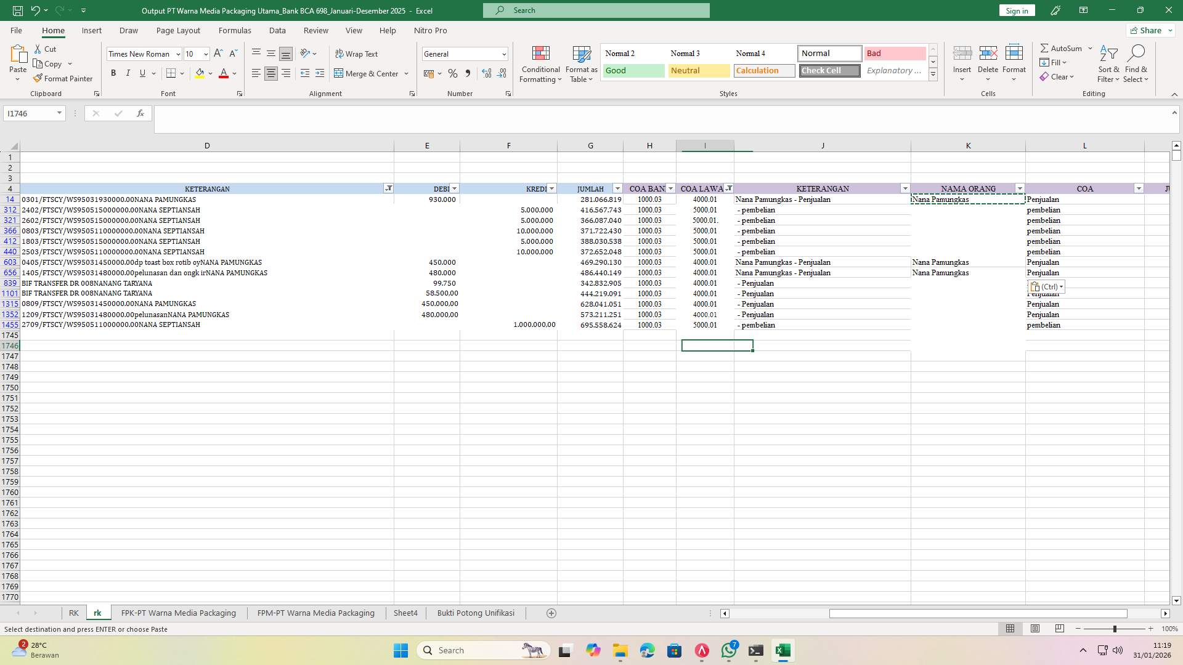Viewport: 1183px width, 665px height.
Task: Toggle bold formatting
Action: point(113,73)
